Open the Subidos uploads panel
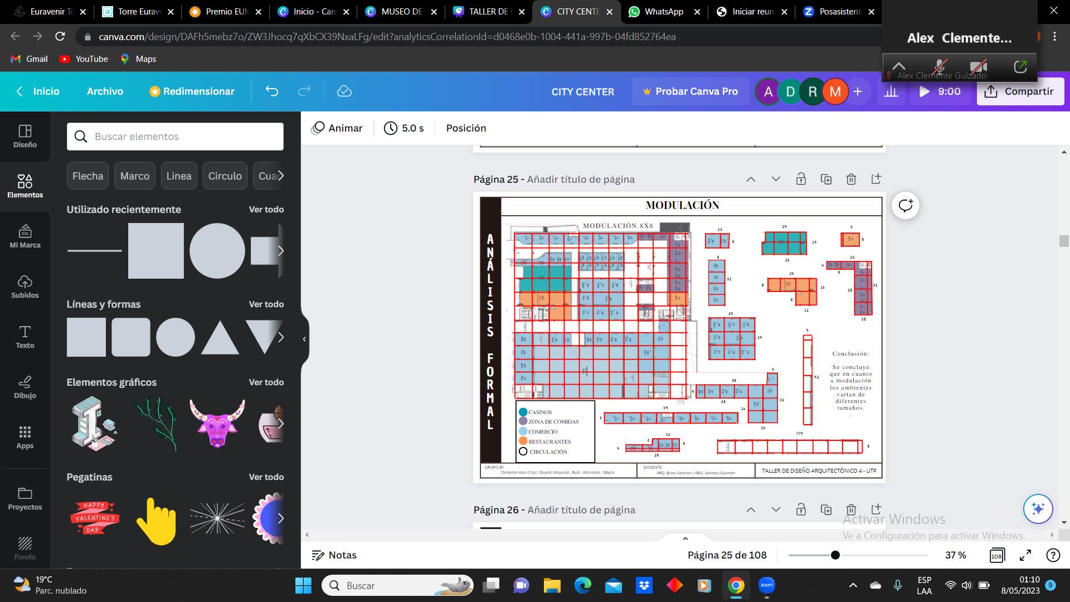1070x602 pixels. (25, 287)
